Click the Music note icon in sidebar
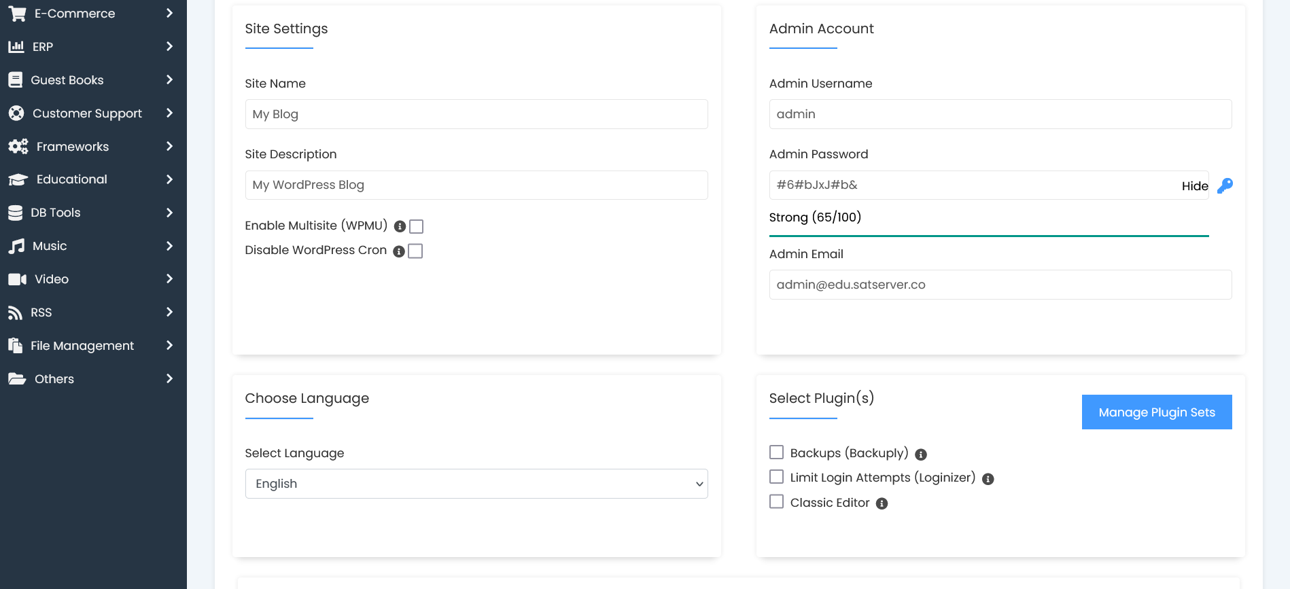Image resolution: width=1290 pixels, height=589 pixels. [16, 246]
